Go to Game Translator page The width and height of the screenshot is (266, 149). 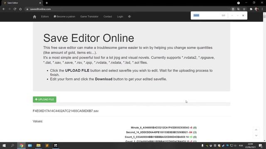(x=89, y=17)
